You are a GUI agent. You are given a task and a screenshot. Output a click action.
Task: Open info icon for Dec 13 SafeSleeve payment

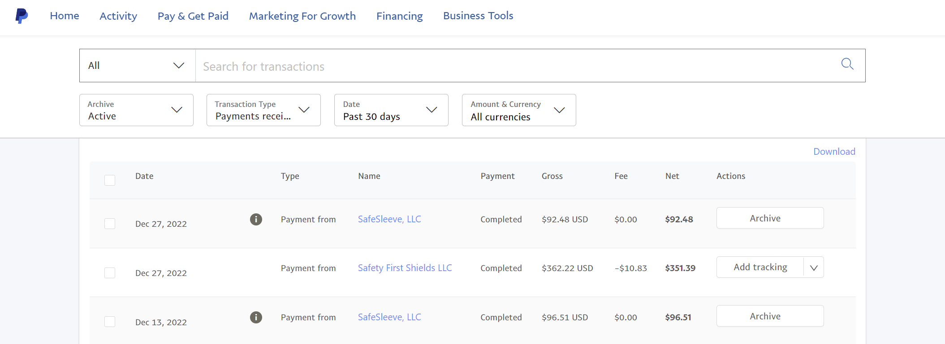256,317
